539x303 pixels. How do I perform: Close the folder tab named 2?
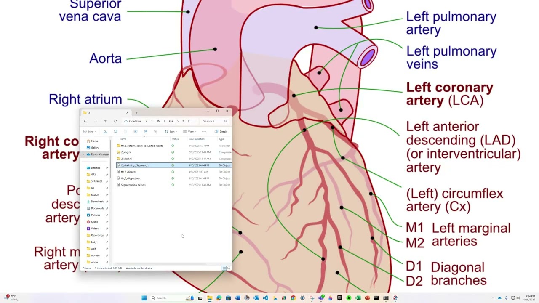click(127, 113)
